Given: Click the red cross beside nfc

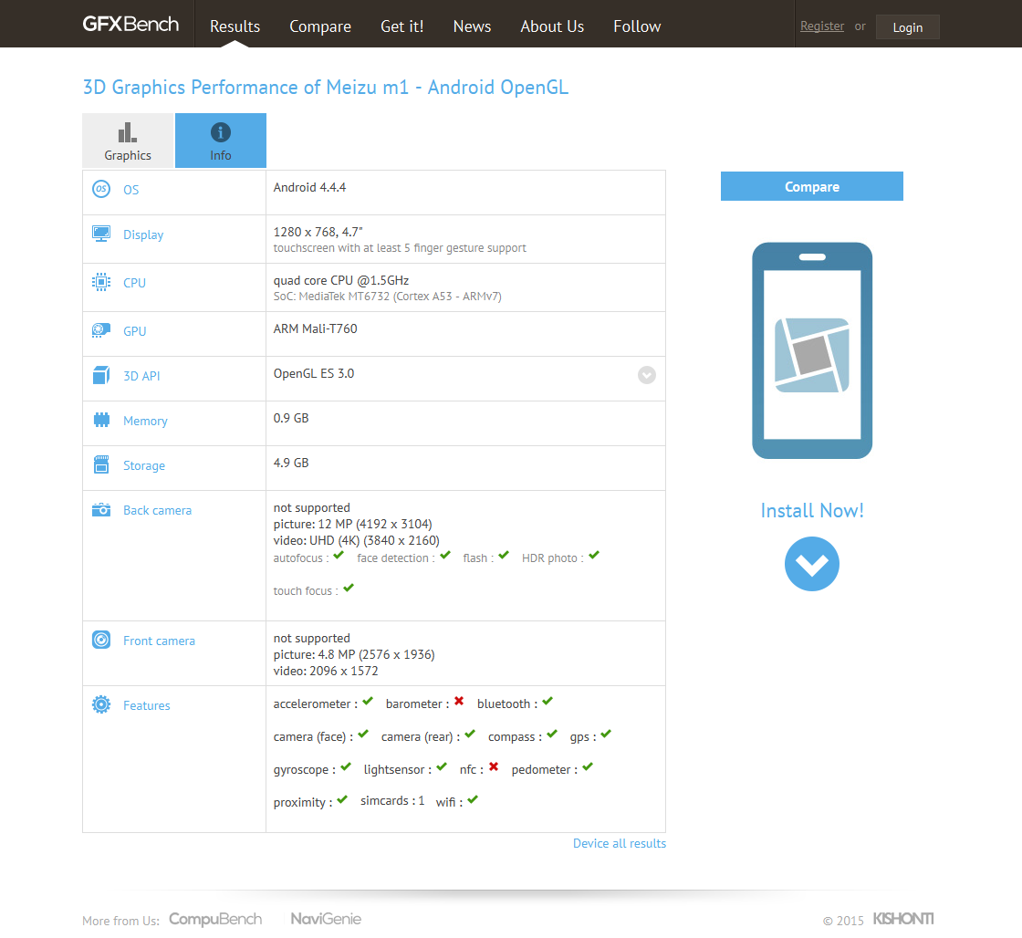Looking at the screenshot, I should coord(494,766).
